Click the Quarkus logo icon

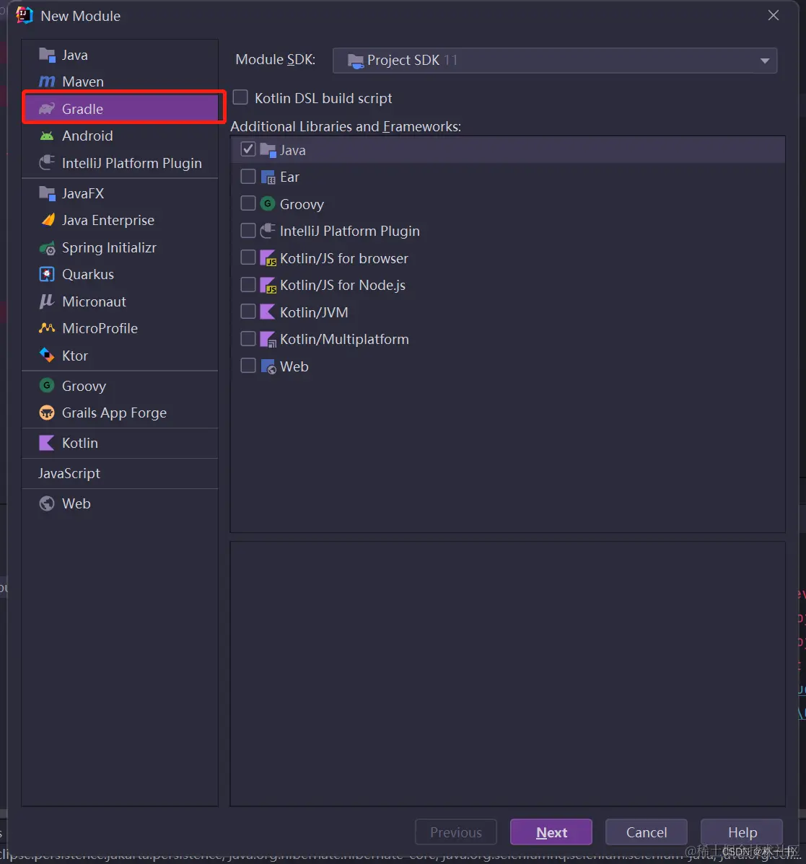click(48, 274)
